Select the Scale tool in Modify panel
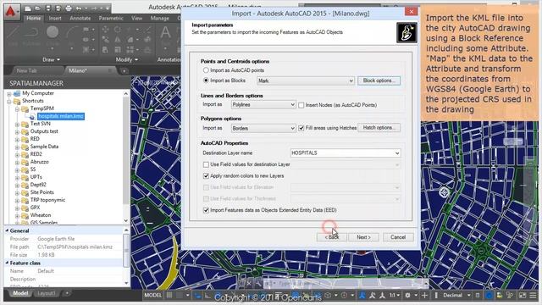Screen dimensions: 542x305 (x=118, y=49)
